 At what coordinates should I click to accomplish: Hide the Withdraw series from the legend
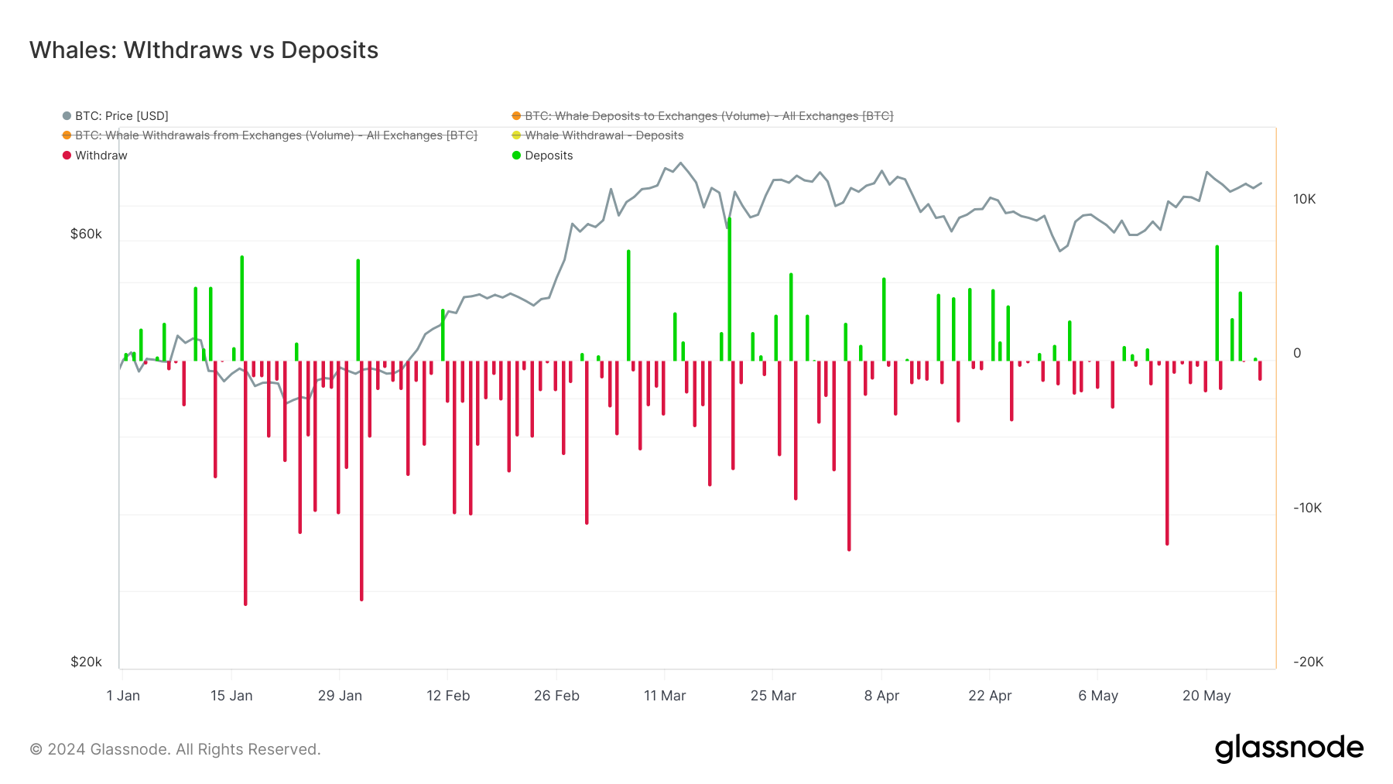pyautogui.click(x=101, y=155)
